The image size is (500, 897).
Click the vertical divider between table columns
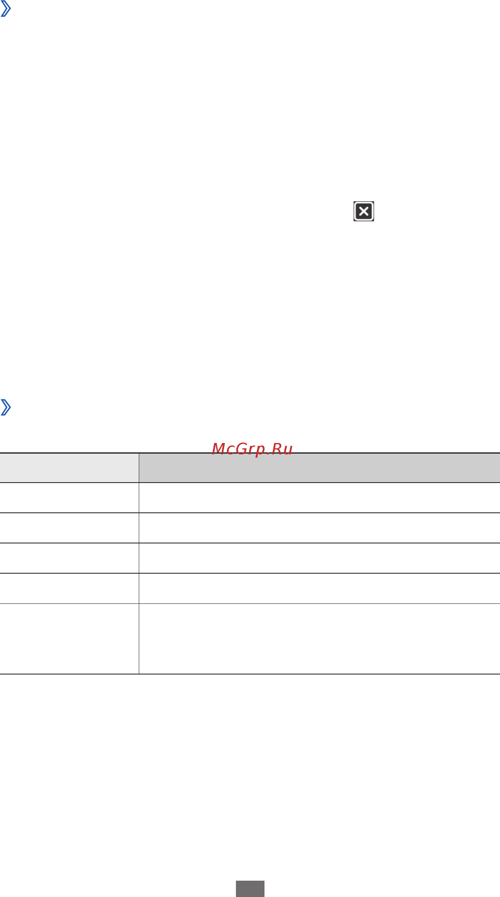pos(139,563)
